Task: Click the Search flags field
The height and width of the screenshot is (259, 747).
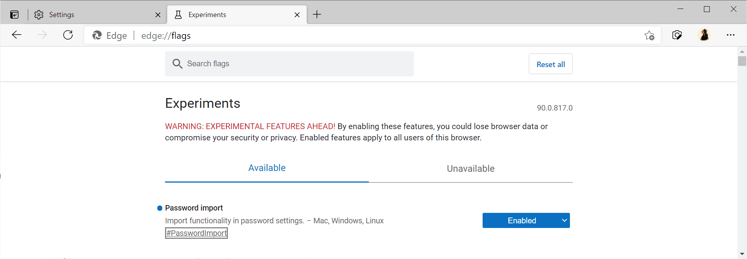Action: coord(289,64)
